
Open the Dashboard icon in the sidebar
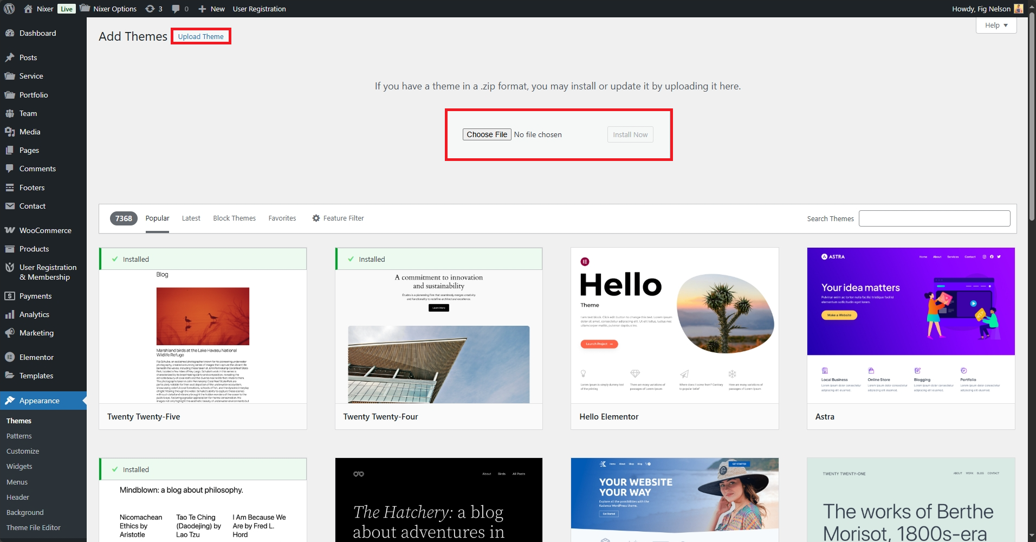click(10, 33)
